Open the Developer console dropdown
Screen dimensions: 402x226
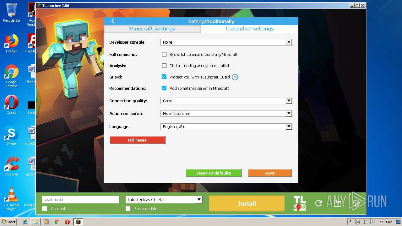point(226,42)
